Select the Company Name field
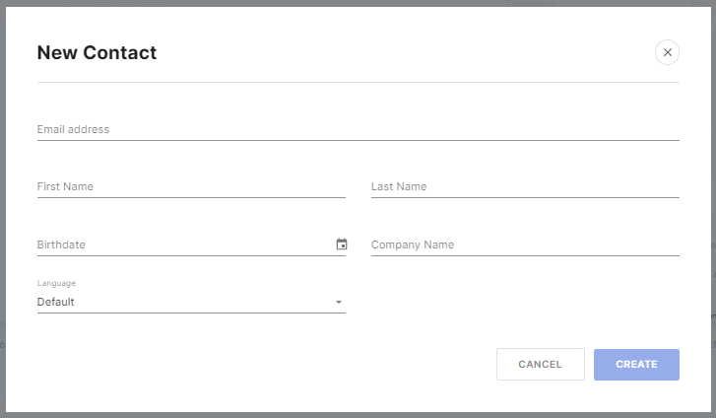 point(525,244)
